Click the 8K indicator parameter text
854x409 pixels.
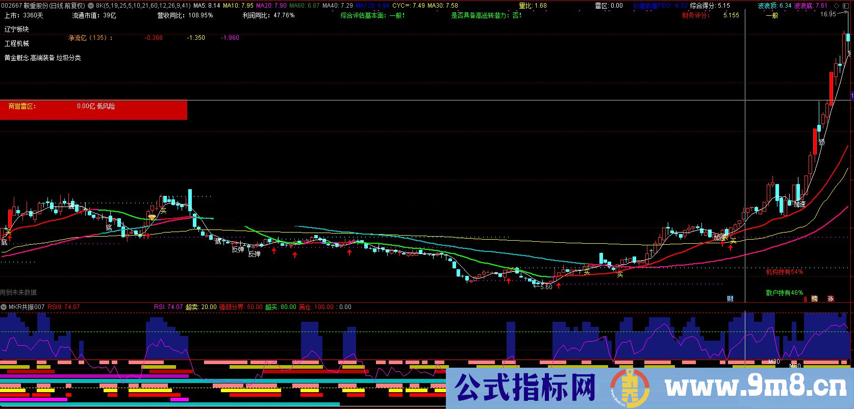coord(143,6)
